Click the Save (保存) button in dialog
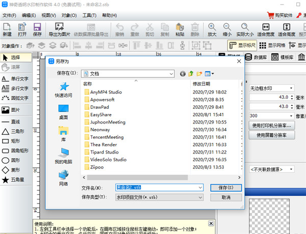The height and width of the screenshot is (234, 306). click(x=226, y=188)
